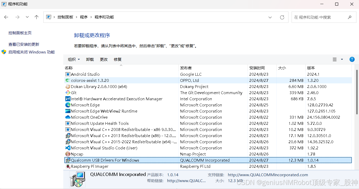The height and width of the screenshot is (189, 359).
Task: Open the 控制面板主页 link
Action: click(x=20, y=33)
